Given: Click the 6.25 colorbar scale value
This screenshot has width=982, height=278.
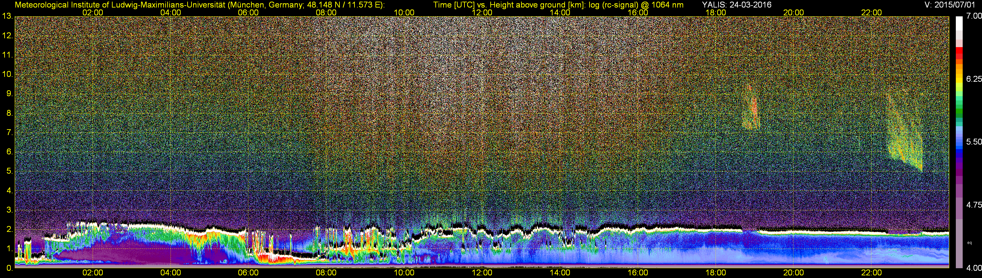Looking at the screenshot, I should pyautogui.click(x=973, y=79).
